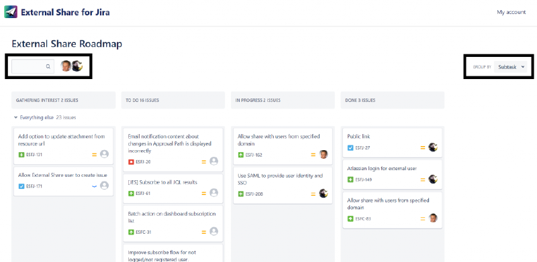Image resolution: width=537 pixels, height=262 pixels.
Task: Click the low priority icon on ESFJ-171
Action: click(x=95, y=186)
